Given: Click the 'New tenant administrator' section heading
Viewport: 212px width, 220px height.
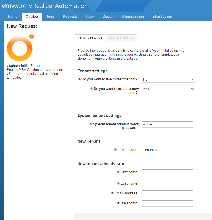Looking at the screenshot, I should (102, 164).
